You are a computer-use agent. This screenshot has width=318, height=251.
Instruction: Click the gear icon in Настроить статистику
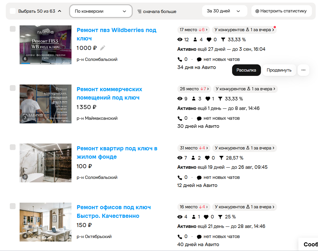tap(257, 11)
